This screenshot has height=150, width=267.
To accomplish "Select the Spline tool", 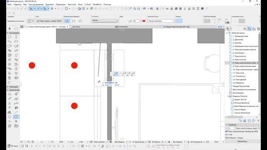I will tap(10, 121).
